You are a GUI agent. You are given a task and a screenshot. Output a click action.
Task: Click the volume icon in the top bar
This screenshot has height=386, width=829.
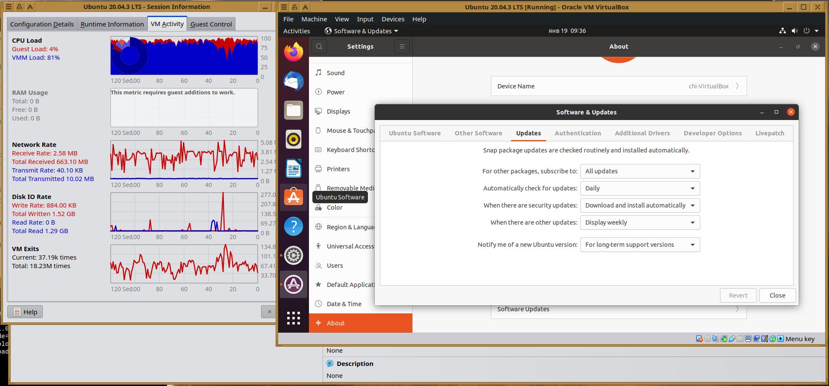pos(794,31)
